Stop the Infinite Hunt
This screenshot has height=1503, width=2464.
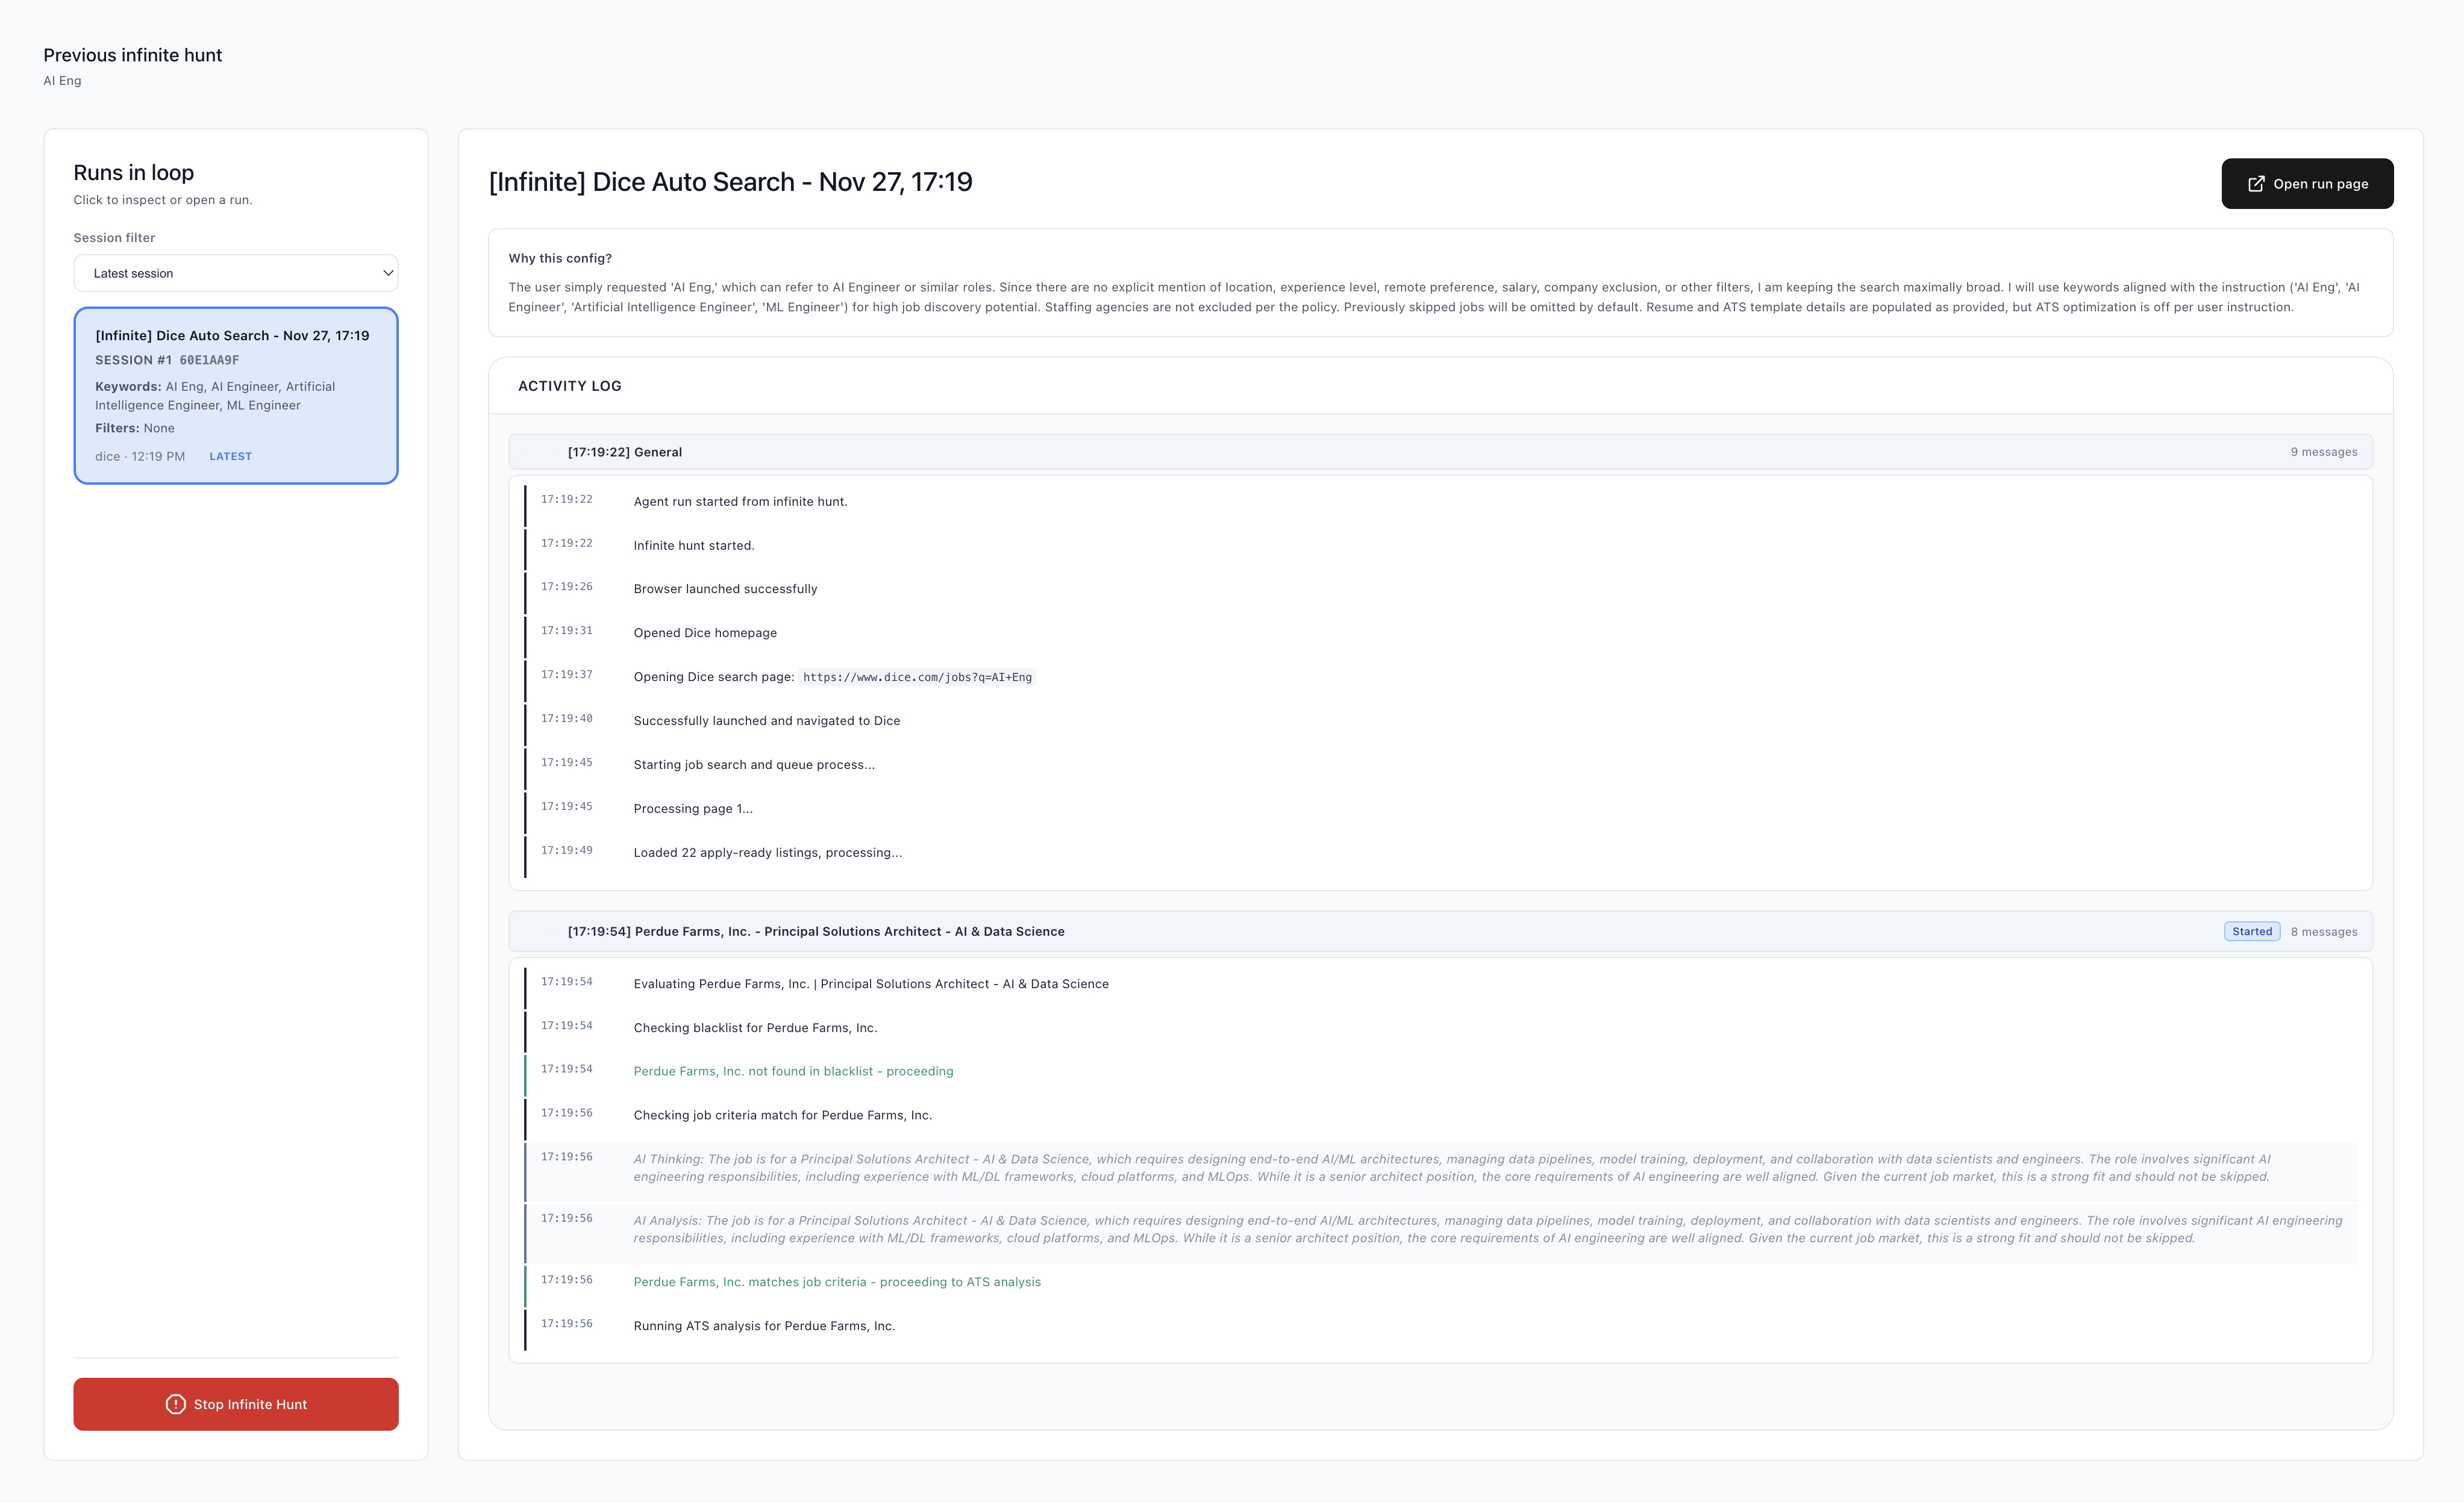[236, 1403]
